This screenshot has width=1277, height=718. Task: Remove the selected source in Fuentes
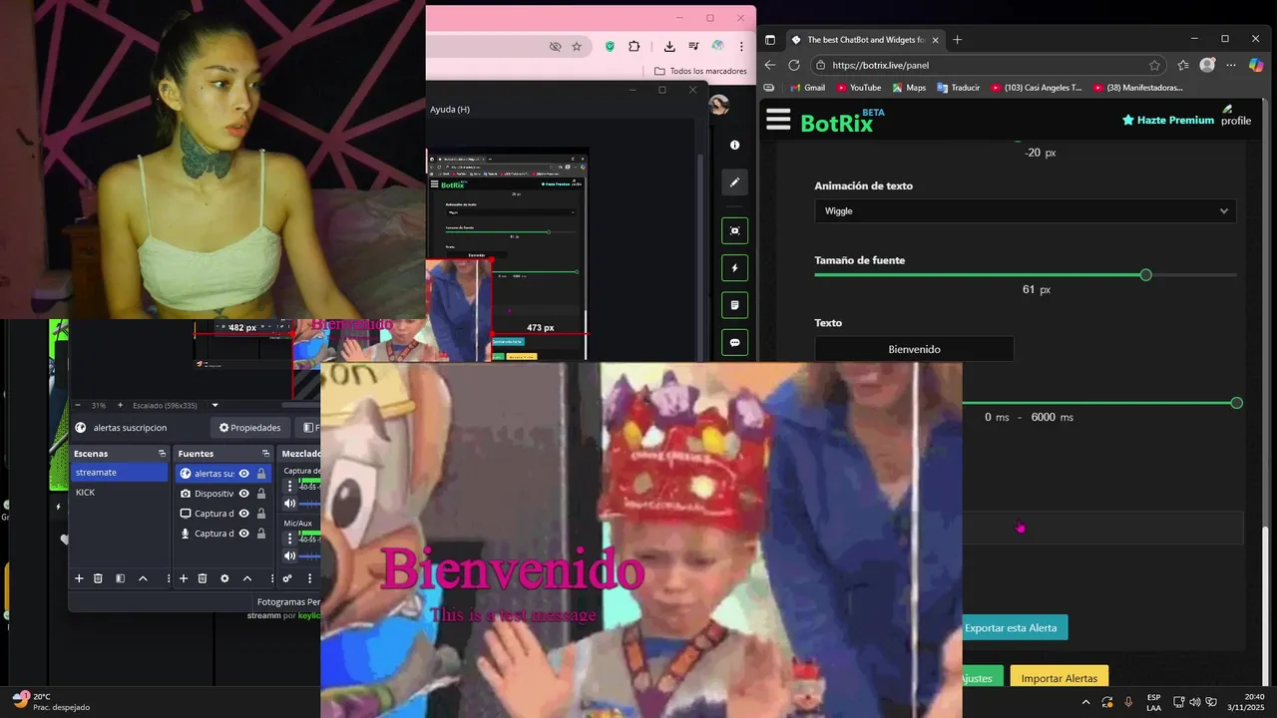tap(203, 578)
